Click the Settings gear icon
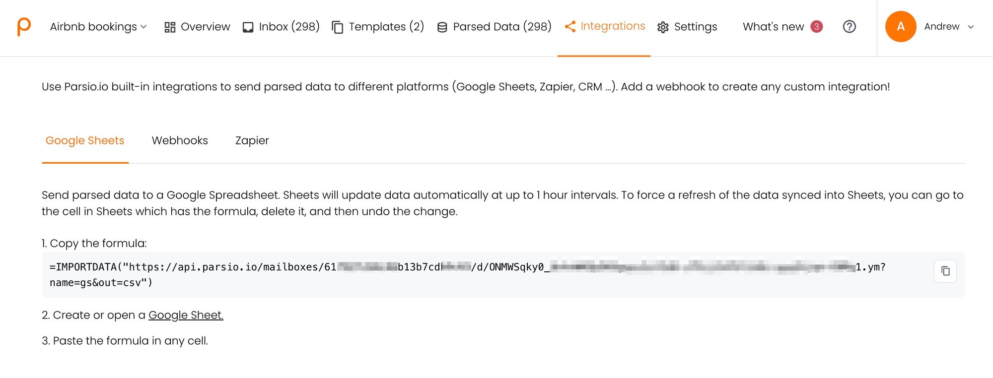The image size is (993, 378). click(x=663, y=27)
